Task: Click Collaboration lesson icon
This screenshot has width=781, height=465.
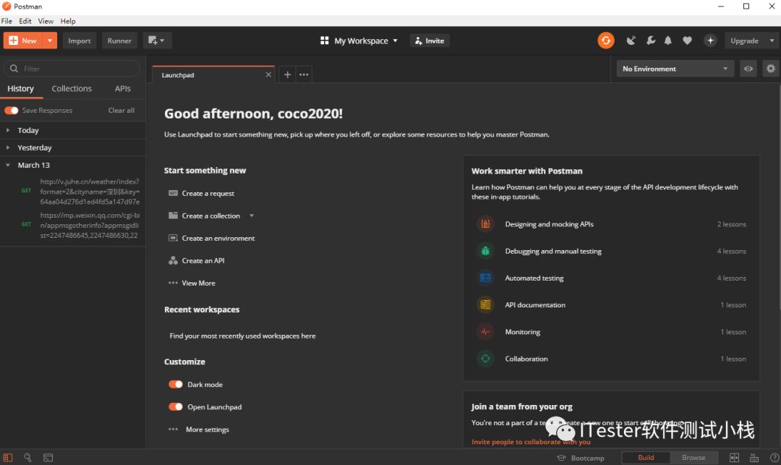Action: pyautogui.click(x=485, y=359)
